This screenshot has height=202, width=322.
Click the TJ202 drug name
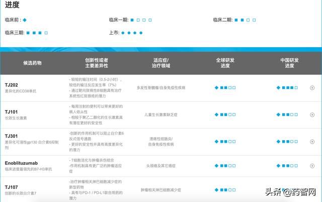(x=11, y=85)
